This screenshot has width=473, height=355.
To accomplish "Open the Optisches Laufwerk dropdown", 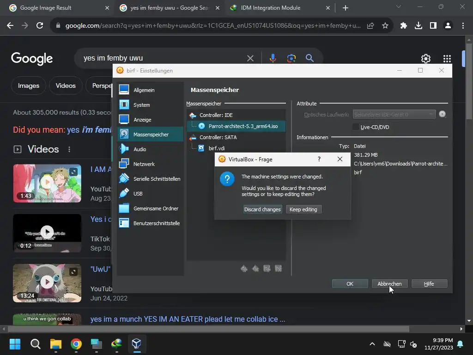I will [394, 115].
